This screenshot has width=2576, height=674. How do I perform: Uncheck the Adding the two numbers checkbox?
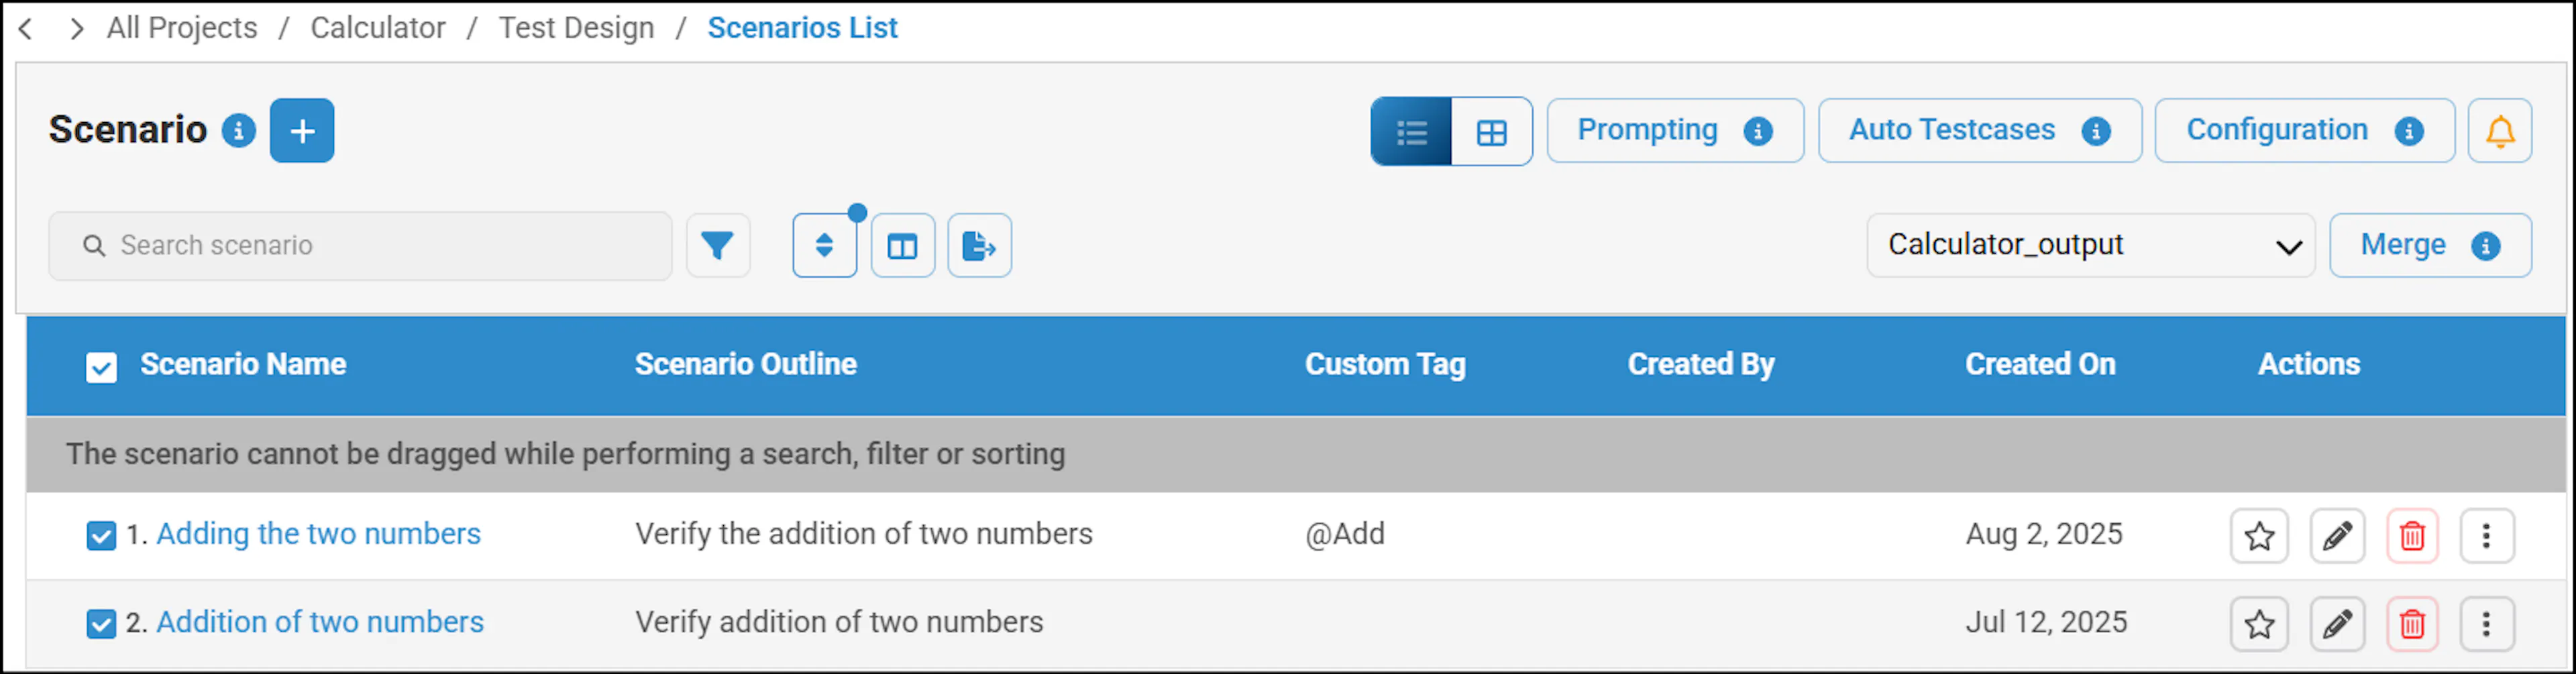click(101, 536)
